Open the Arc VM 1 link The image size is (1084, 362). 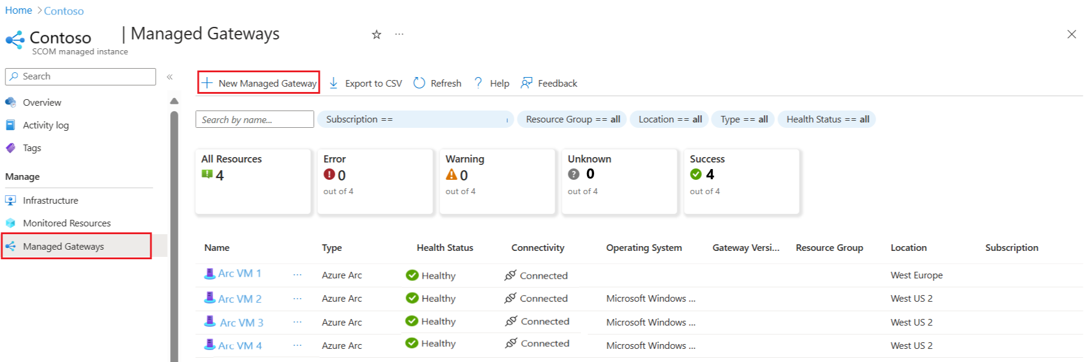pyautogui.click(x=240, y=274)
